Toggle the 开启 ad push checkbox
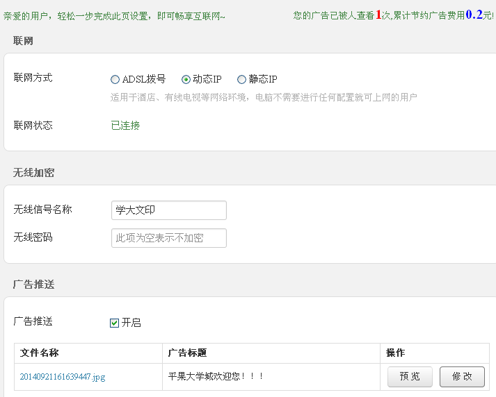Viewport: 496px width, 397px height. click(114, 323)
